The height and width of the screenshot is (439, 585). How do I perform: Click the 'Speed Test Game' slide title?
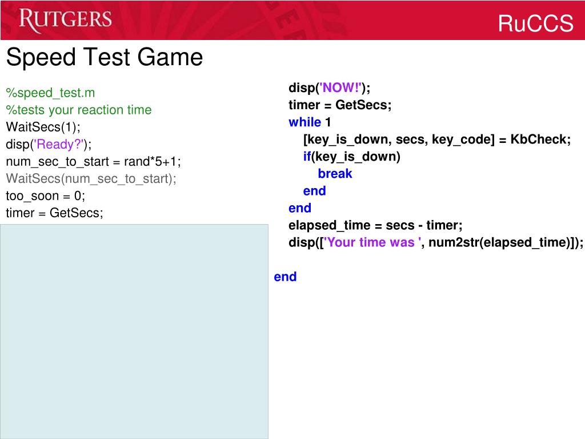(105, 57)
